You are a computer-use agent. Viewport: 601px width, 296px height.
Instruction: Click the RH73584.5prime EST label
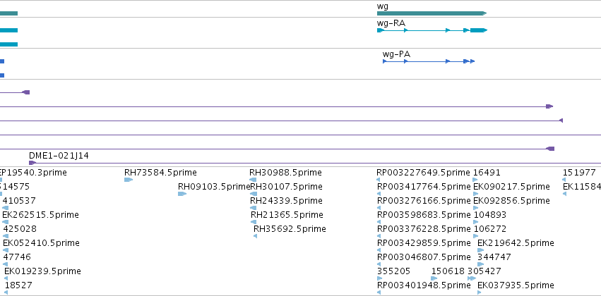tap(160, 173)
